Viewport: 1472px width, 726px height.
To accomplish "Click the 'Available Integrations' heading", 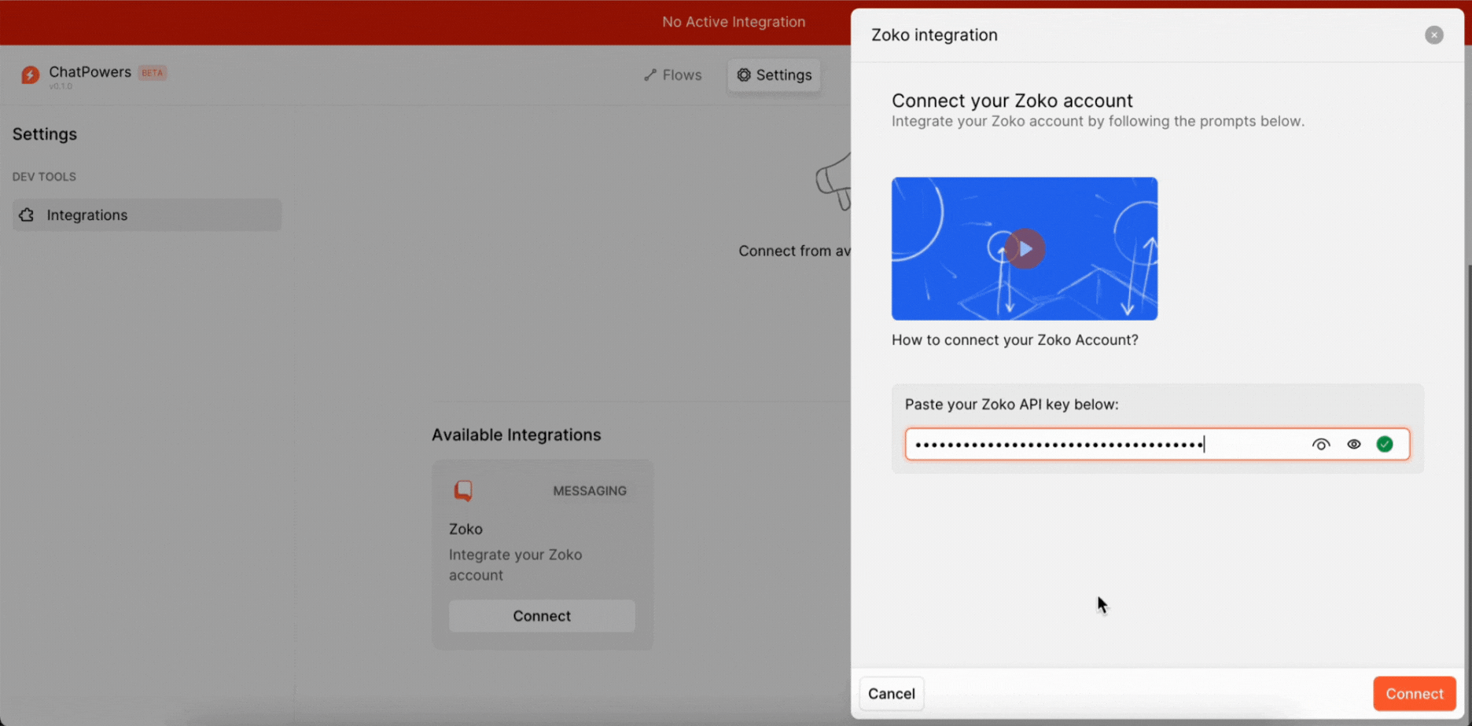I will (x=516, y=434).
